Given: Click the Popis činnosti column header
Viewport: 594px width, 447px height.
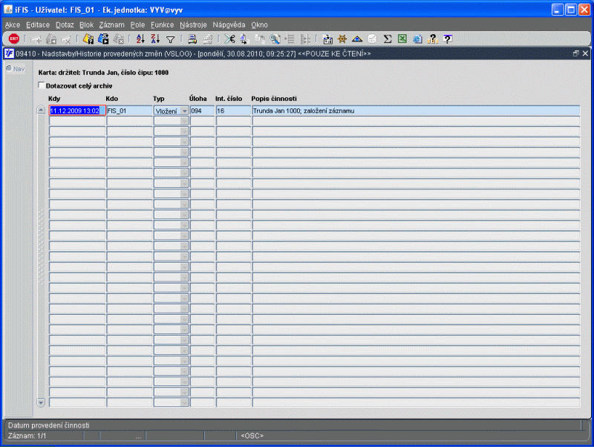Looking at the screenshot, I should 274,99.
